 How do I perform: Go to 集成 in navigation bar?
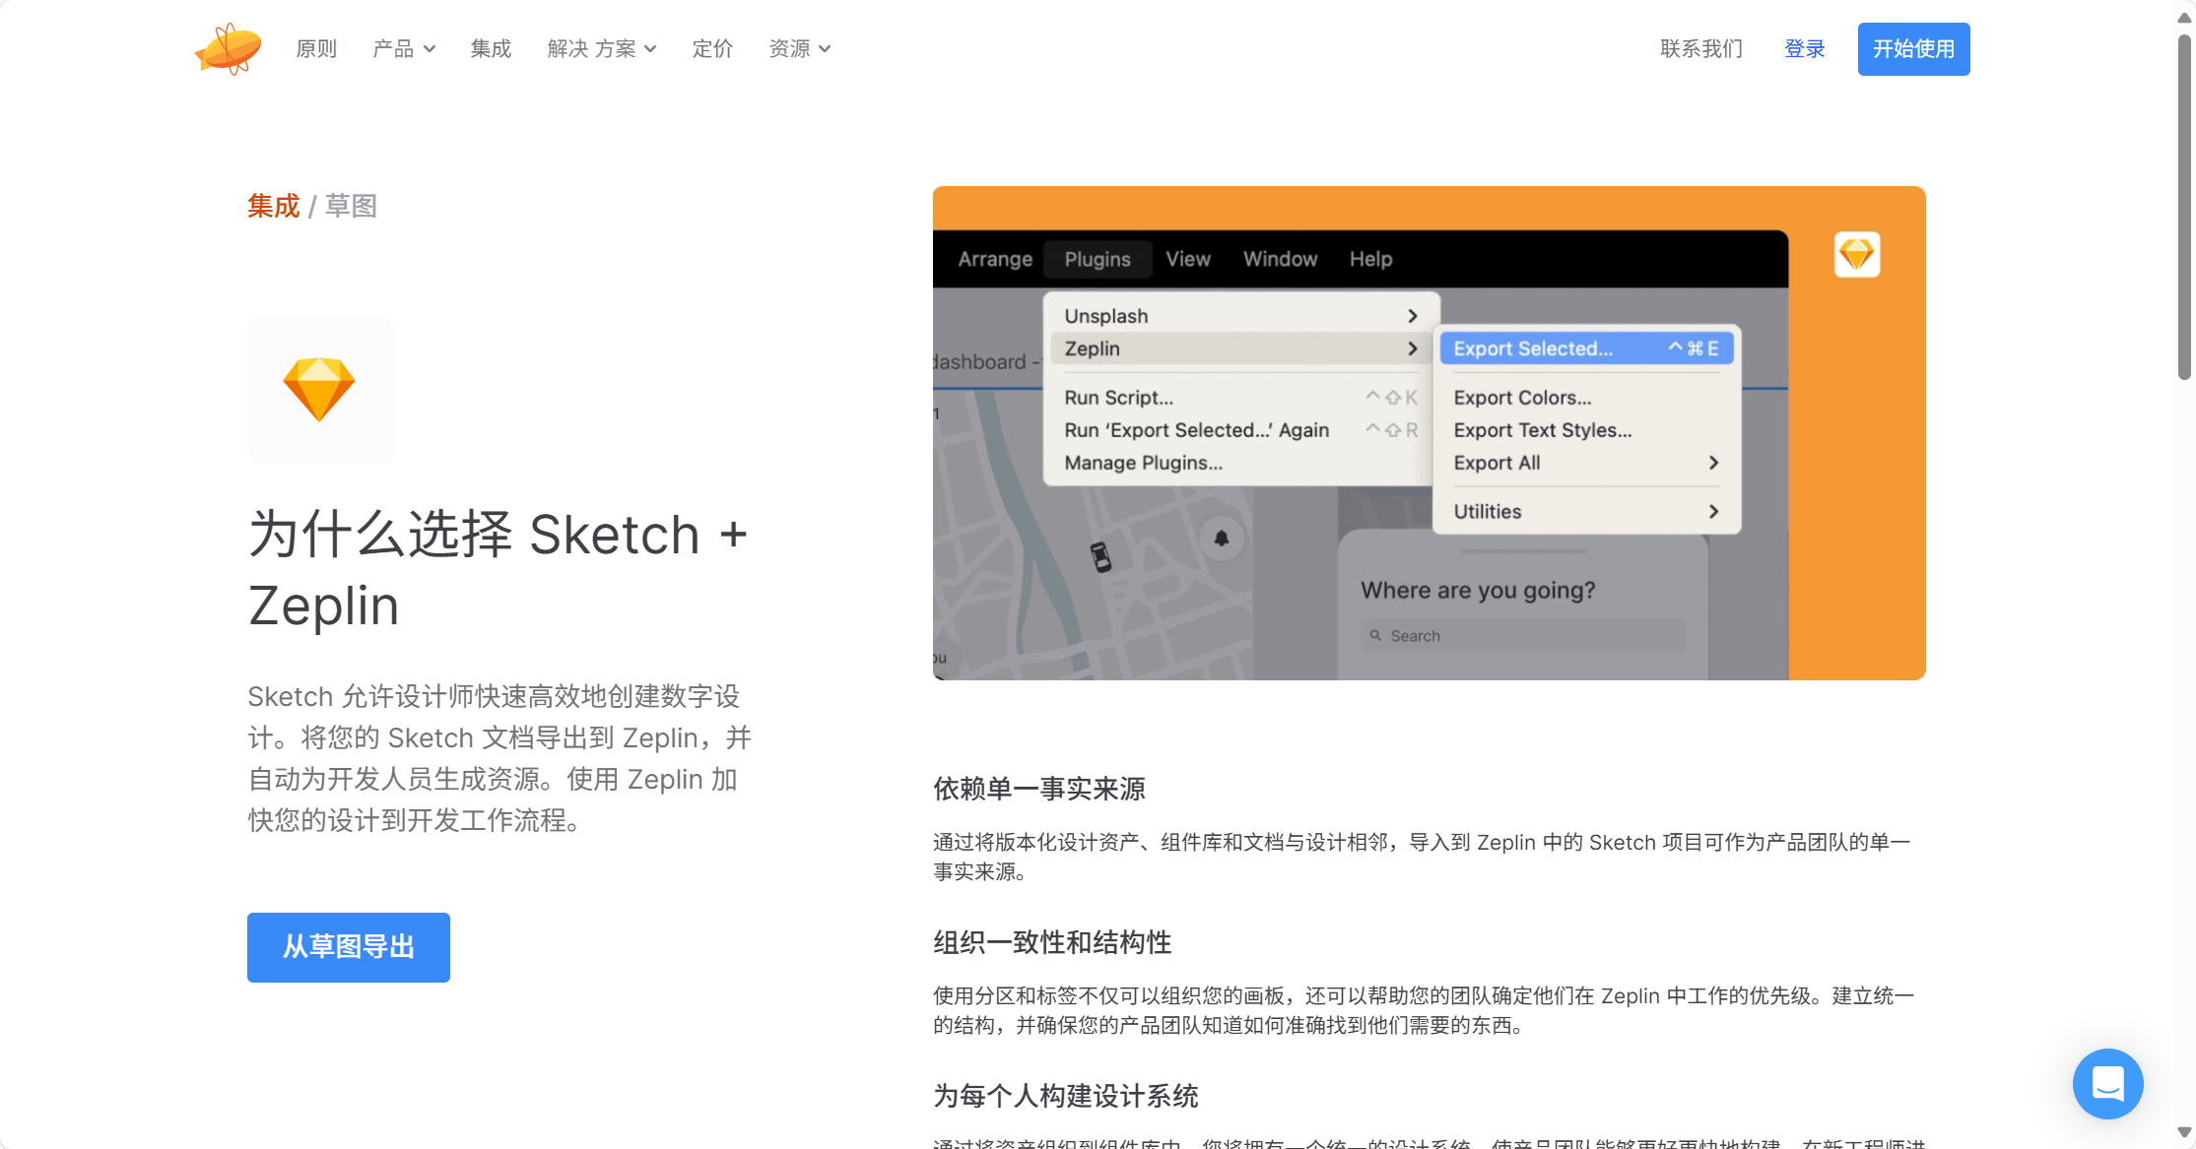491,49
